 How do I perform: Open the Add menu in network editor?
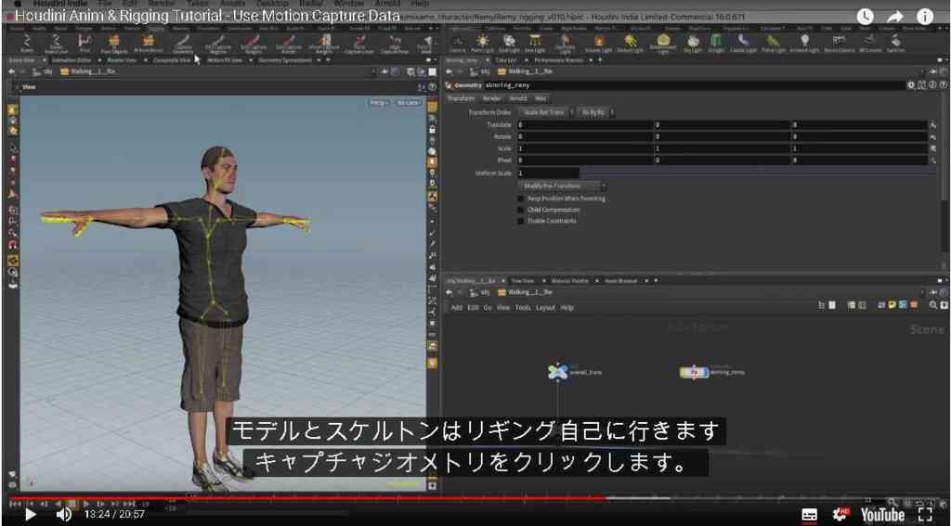point(456,308)
